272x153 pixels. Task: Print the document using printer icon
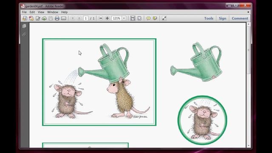coord(57,18)
